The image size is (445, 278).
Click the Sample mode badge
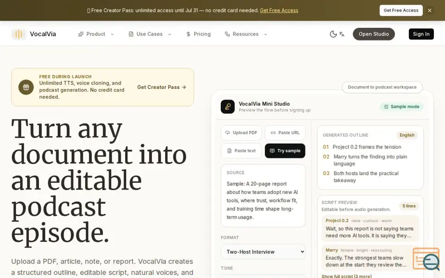coord(402,107)
